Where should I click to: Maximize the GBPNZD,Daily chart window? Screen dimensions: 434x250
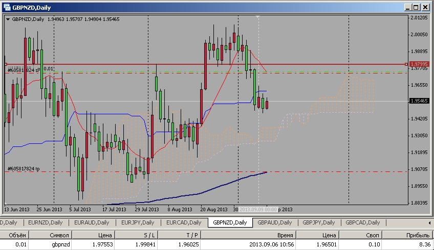(x=416, y=8)
